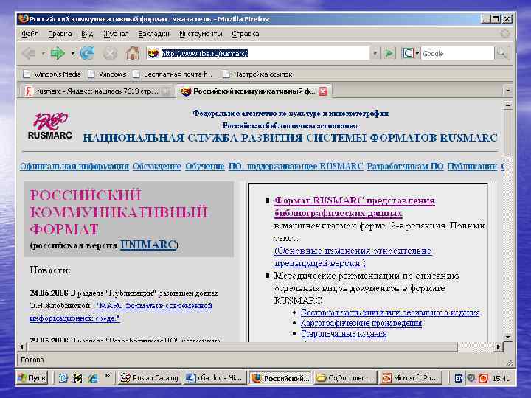This screenshot has width=531, height=398.
Task: Open the Обучение link
Action: 204,166
